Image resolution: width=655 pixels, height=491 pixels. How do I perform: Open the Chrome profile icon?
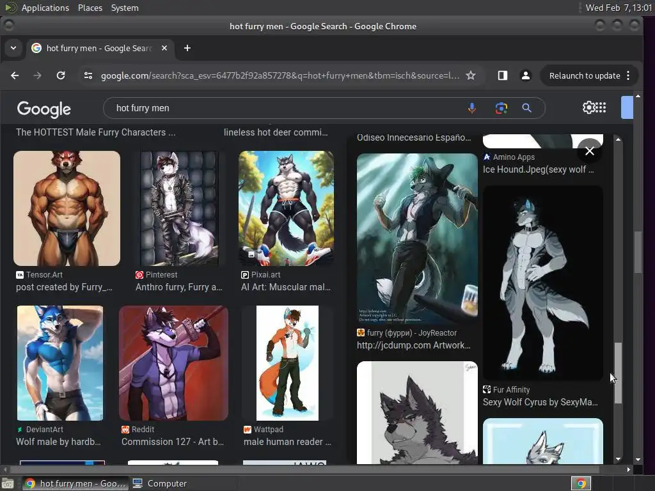525,75
